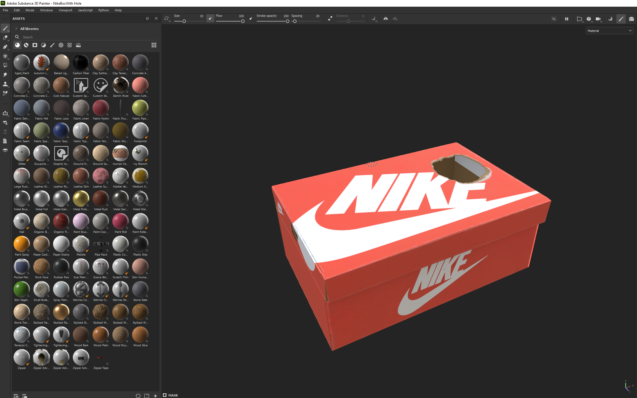Click the add asset plus button
The width and height of the screenshot is (637, 398).
[155, 396]
